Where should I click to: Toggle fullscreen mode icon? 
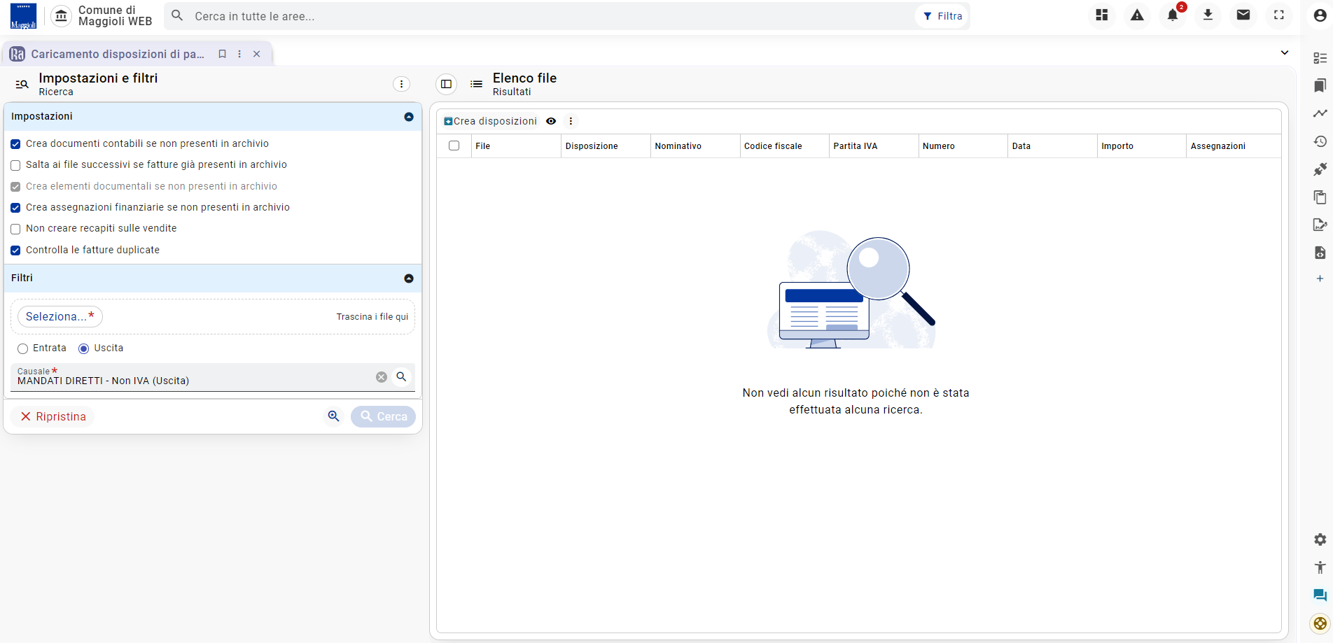pyautogui.click(x=1279, y=15)
